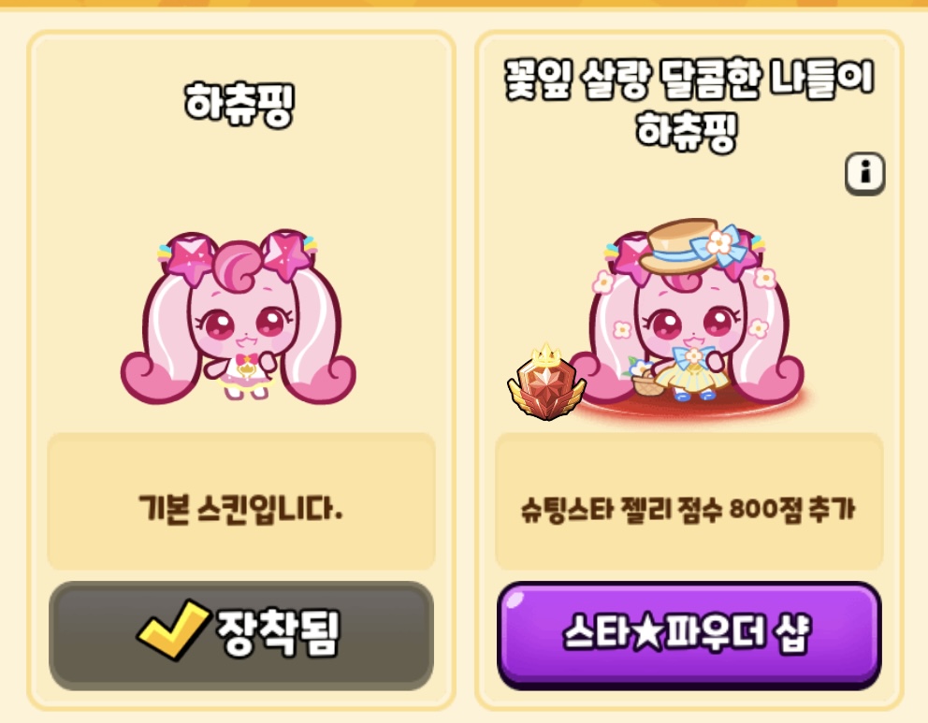The width and height of the screenshot is (928, 723).
Task: Tap the red gem crown badge
Action: coord(547,383)
